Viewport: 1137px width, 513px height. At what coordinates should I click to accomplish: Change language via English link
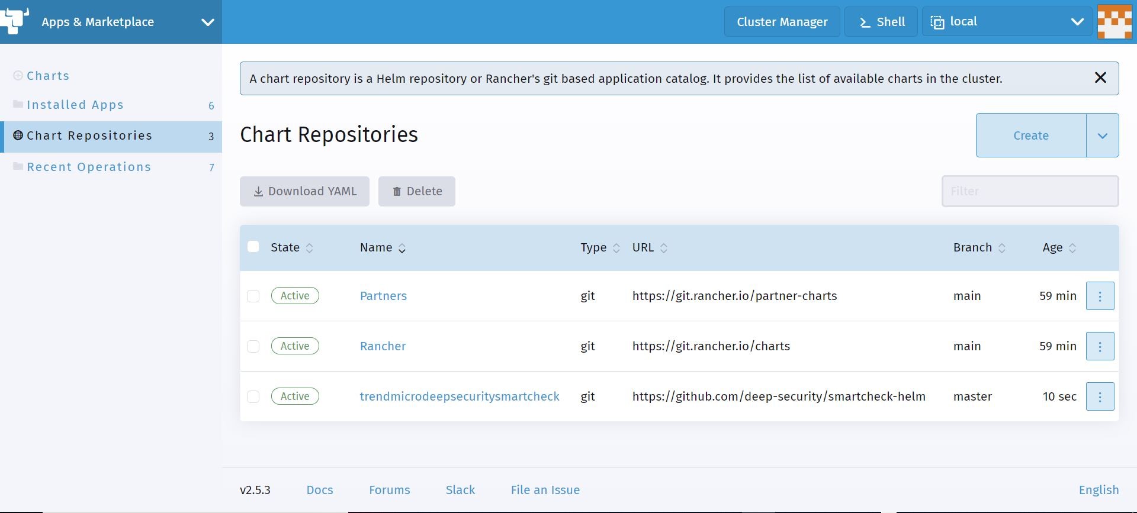point(1099,490)
